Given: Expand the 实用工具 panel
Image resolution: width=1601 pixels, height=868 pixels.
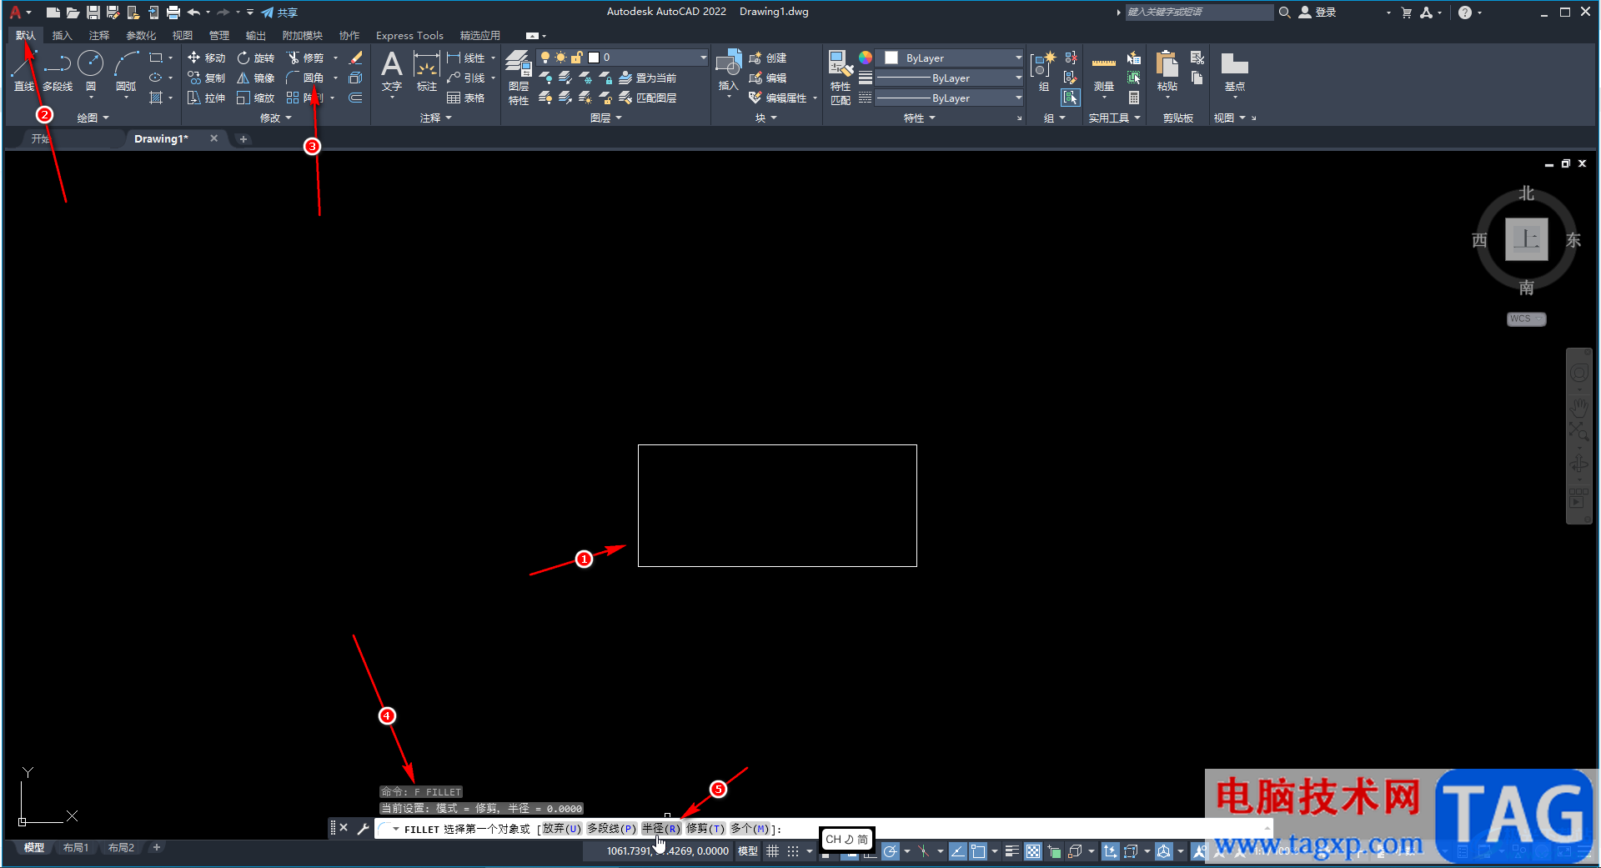Looking at the screenshot, I should [1114, 118].
